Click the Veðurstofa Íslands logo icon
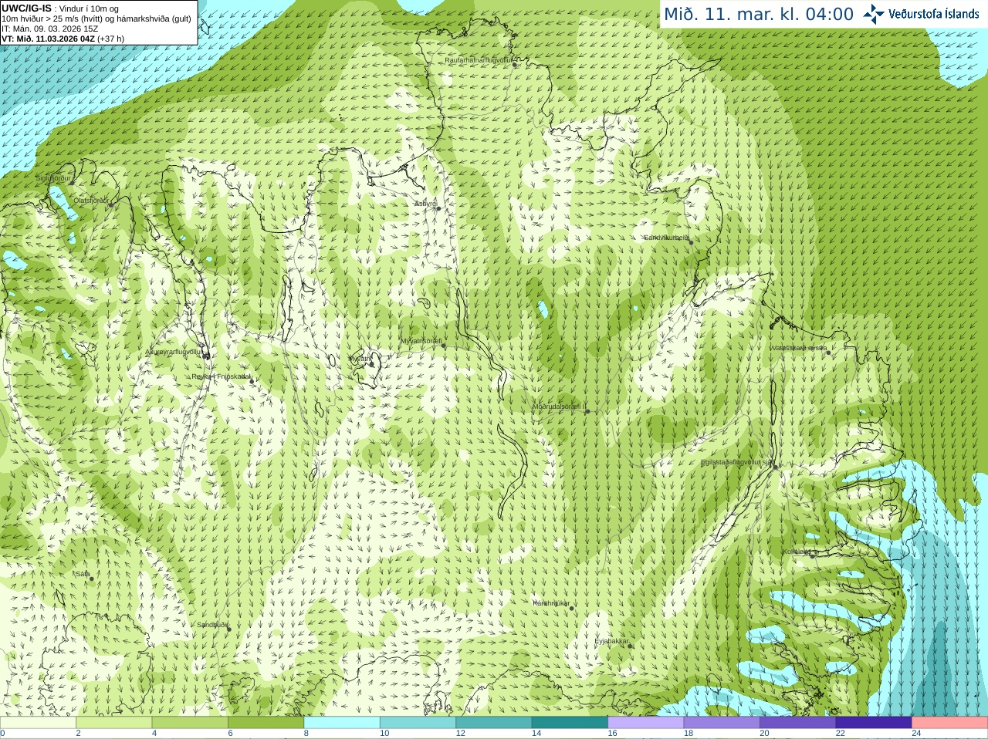The width and height of the screenshot is (988, 739). click(x=874, y=14)
